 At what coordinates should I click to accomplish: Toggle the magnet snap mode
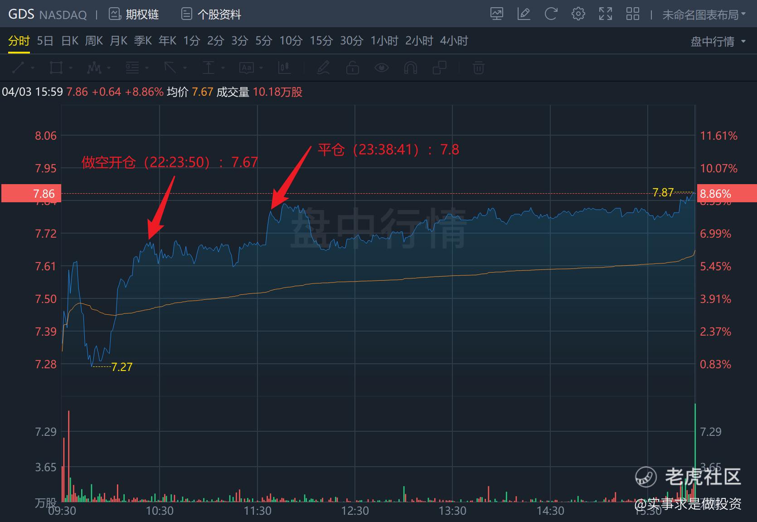[410, 68]
